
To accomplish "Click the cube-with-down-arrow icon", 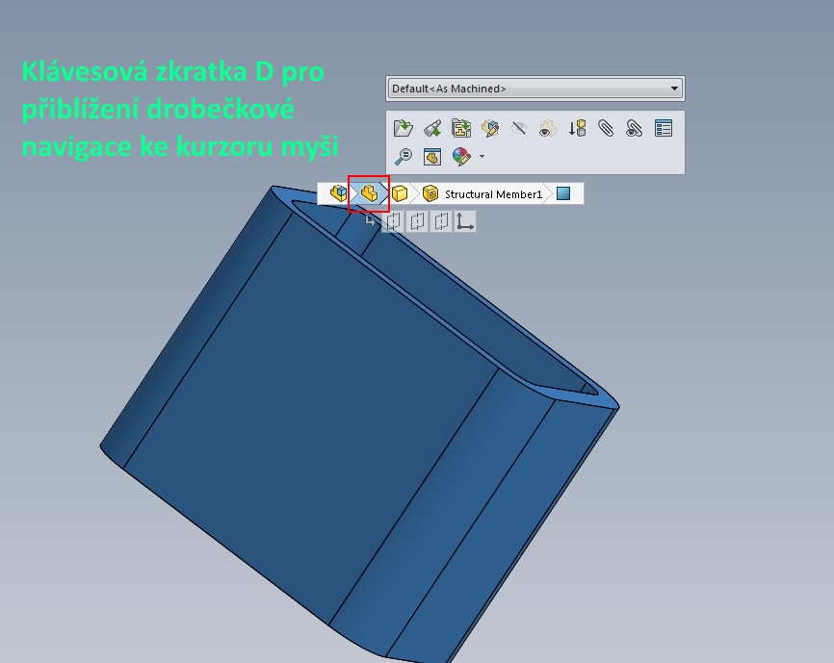I will 576,127.
